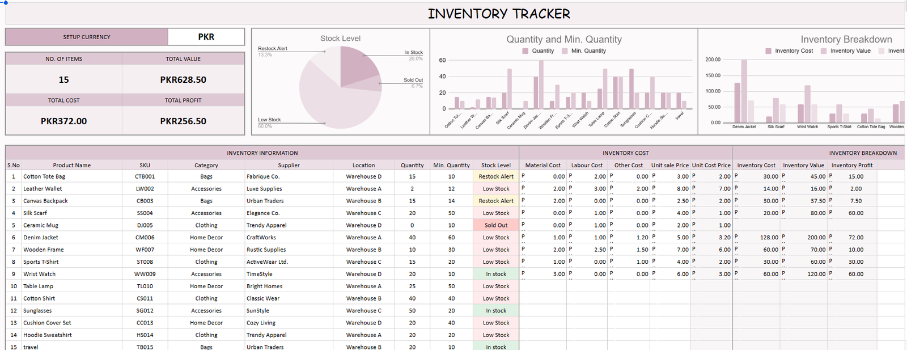Select the Stock Level pie chart title
Viewport: 907px width, 350px height.
340,39
